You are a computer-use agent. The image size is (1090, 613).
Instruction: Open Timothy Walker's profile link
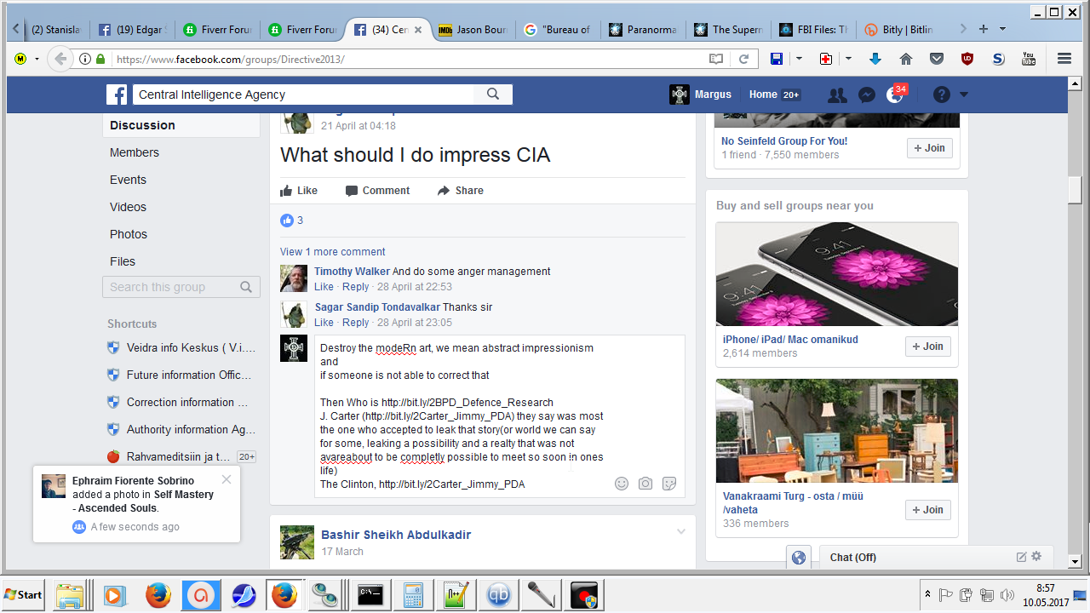tap(352, 272)
